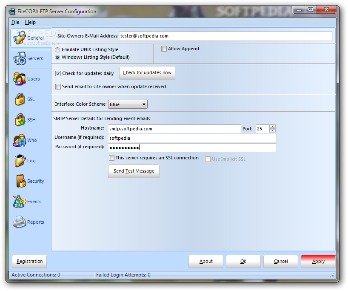Maximize the FileCOPA configuration window
Screen dimensions: 348x291
(x=311, y=9)
